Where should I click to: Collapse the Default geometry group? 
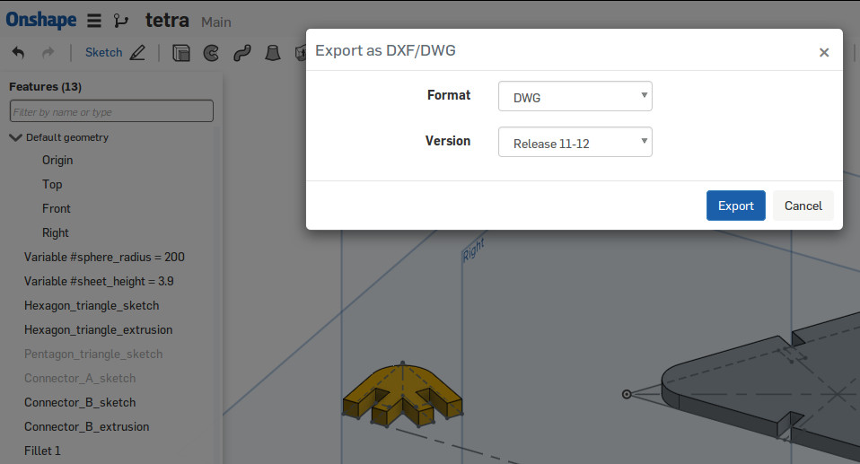[x=15, y=137]
